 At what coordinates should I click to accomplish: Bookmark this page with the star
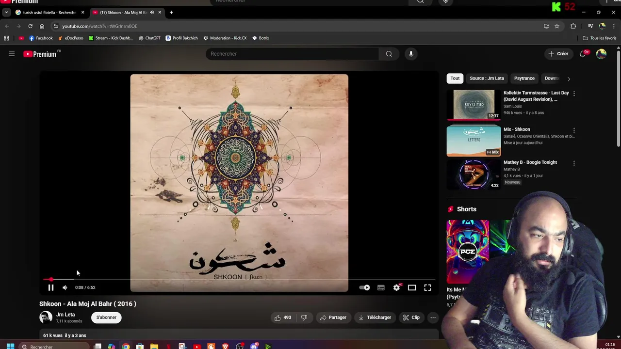click(557, 26)
